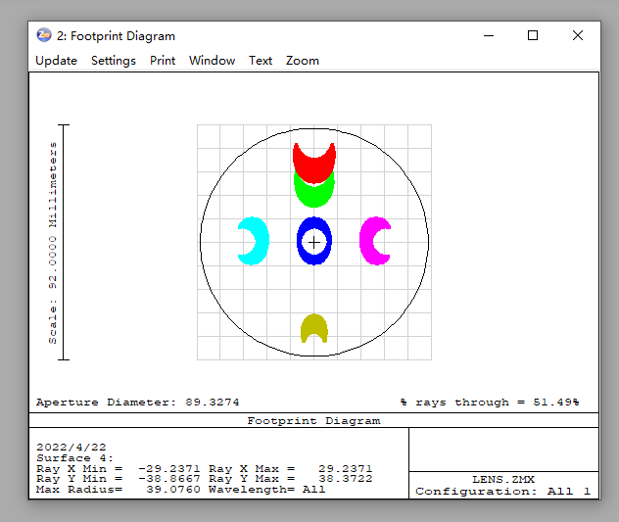Minimize the Footprint Diagram window
The image size is (619, 522).
[489, 35]
